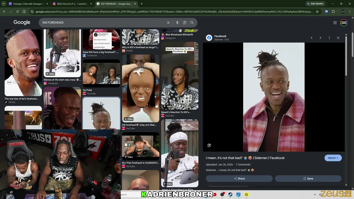Click the large preview image of the video

coord(274,97)
